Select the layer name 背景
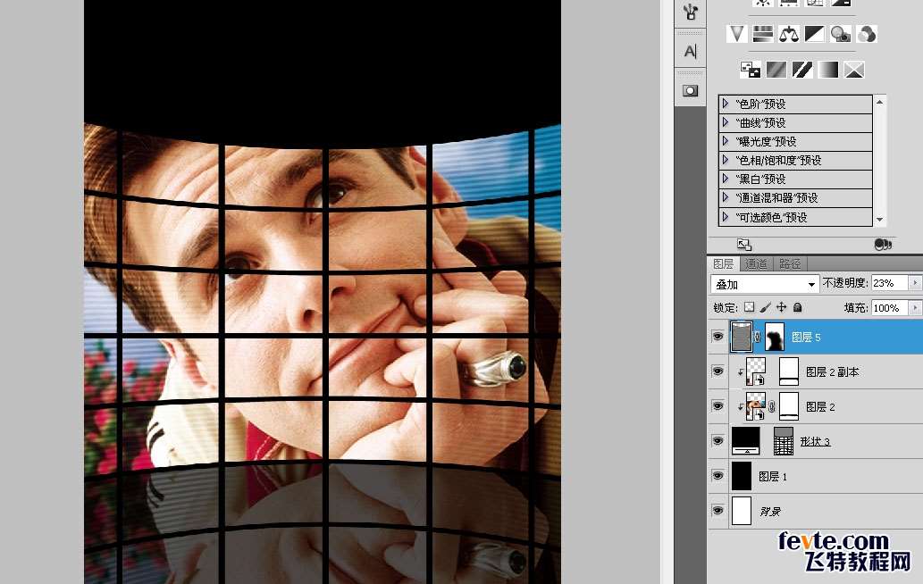This screenshot has height=584, width=923. [770, 511]
